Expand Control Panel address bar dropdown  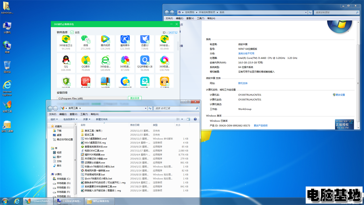click(x=306, y=13)
